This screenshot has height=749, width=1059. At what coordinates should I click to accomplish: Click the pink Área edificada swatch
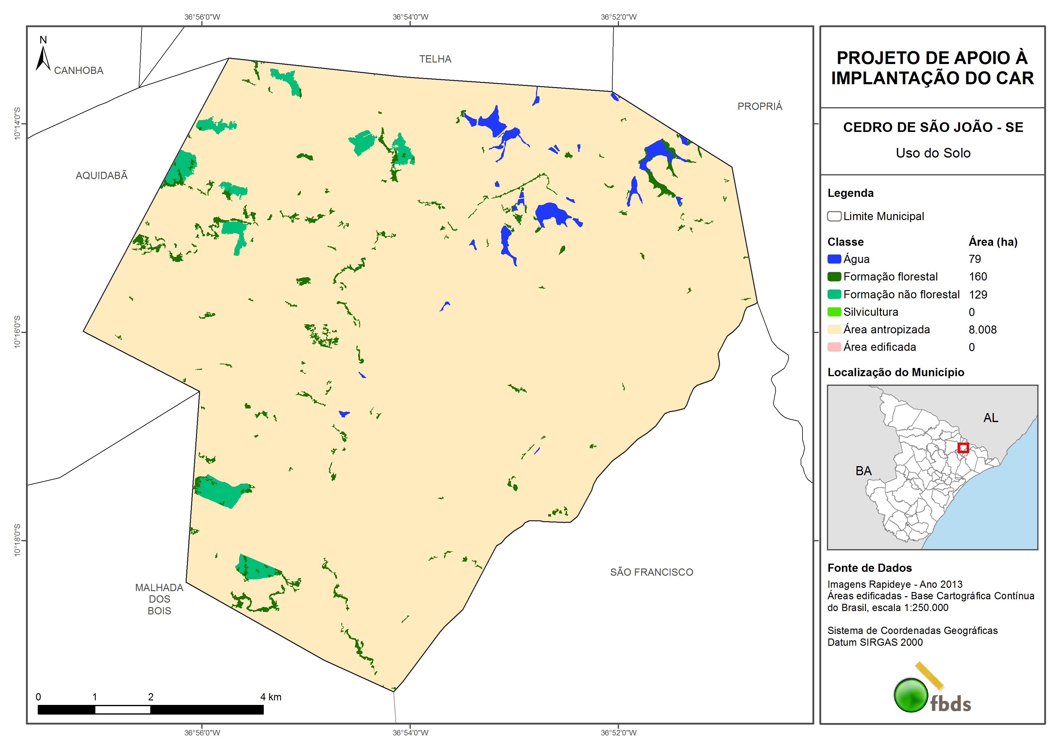pos(834,347)
